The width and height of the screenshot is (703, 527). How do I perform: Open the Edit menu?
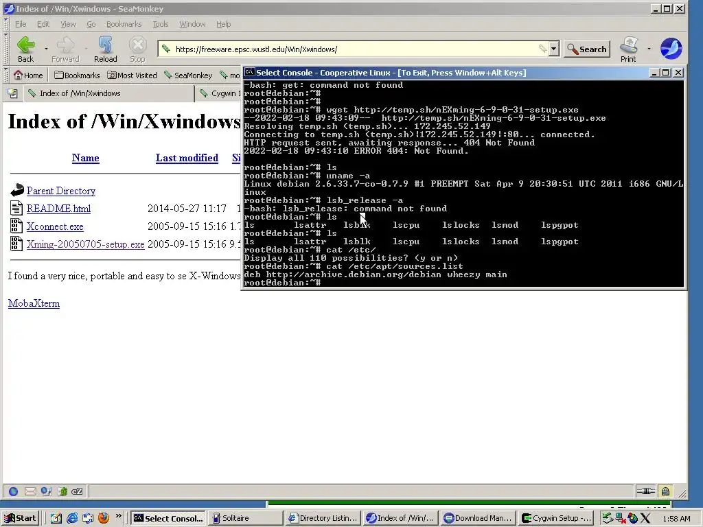coord(43,24)
